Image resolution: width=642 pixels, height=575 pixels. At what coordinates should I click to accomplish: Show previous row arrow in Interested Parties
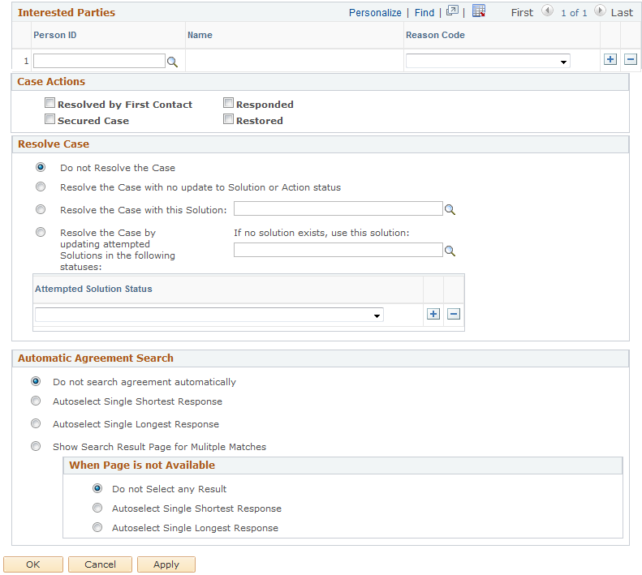(x=547, y=11)
